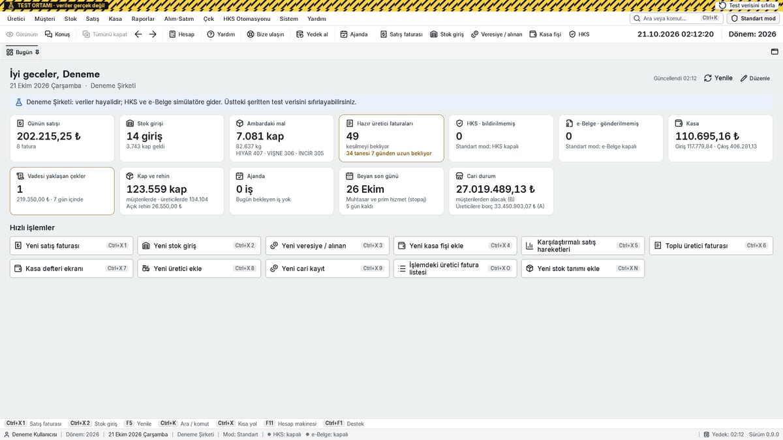Open the Hesap calculator from the toolbar
The width and height of the screenshot is (783, 440).
[x=181, y=34]
